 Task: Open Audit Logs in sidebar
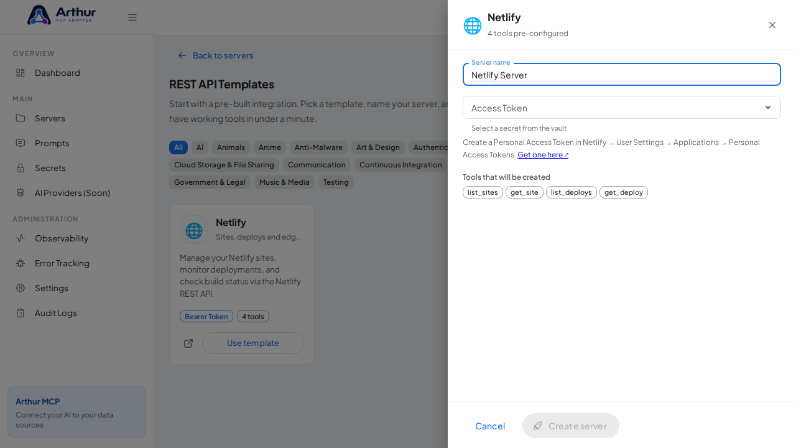coord(76,313)
